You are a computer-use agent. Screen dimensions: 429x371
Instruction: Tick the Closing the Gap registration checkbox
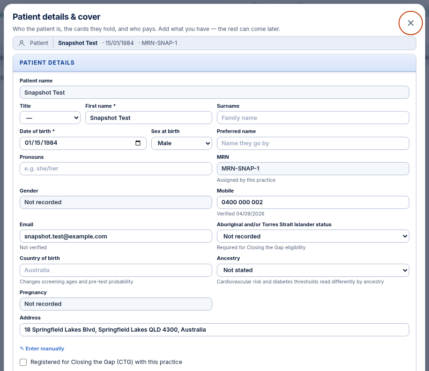point(23,362)
